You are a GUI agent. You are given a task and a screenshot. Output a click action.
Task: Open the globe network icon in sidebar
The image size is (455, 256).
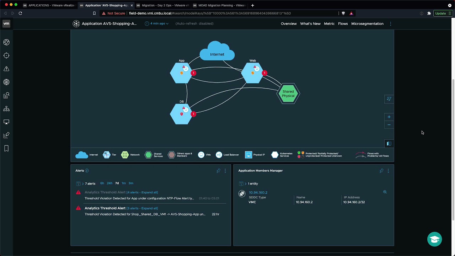(6, 82)
